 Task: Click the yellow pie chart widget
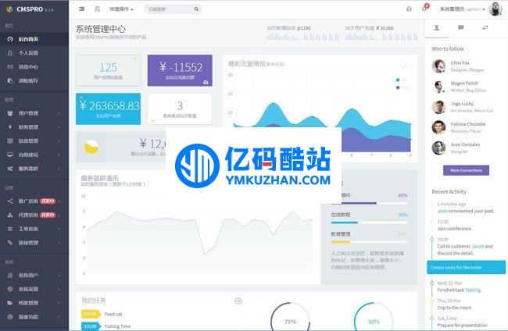pyautogui.click(x=91, y=147)
